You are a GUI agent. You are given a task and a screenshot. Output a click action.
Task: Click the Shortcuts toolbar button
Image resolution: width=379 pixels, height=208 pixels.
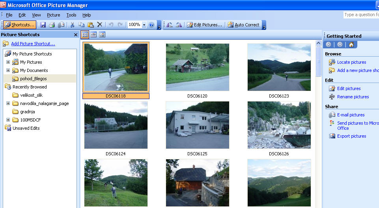pos(20,25)
